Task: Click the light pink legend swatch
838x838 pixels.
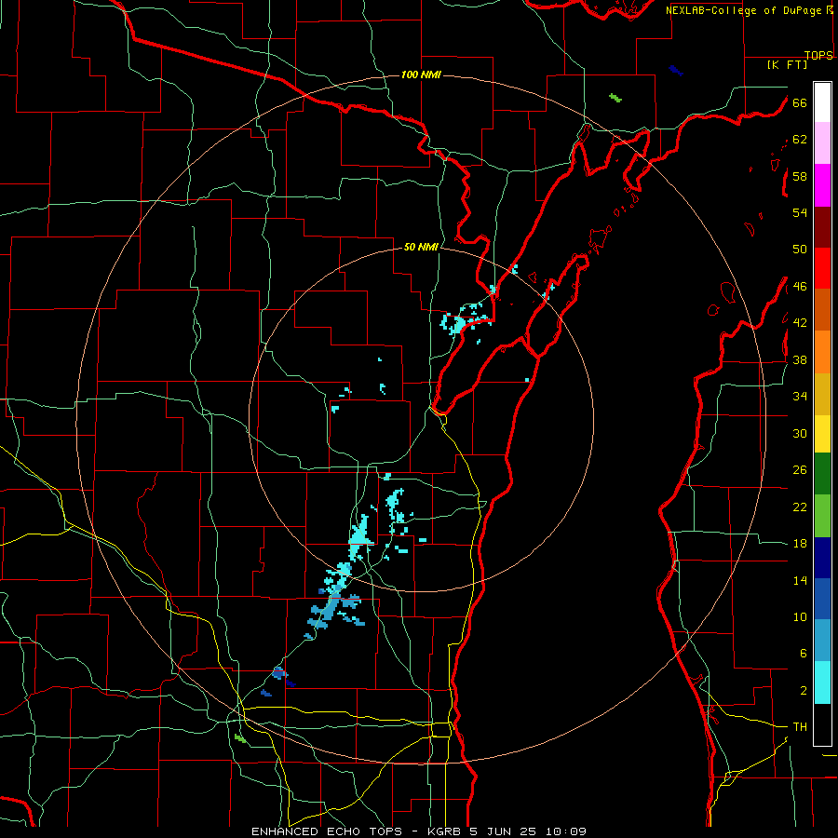Action: (822, 142)
